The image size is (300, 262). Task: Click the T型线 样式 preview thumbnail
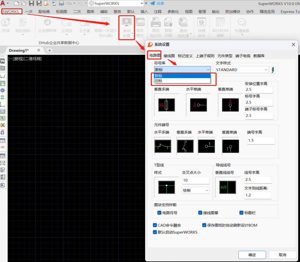pos(166,187)
